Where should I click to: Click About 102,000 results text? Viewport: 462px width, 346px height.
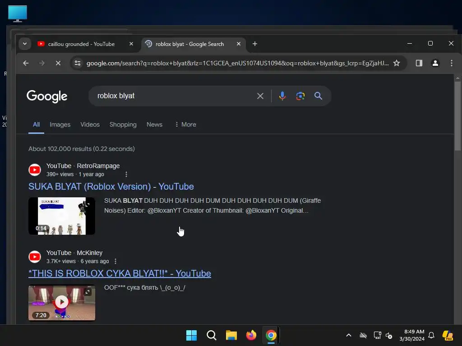82,149
